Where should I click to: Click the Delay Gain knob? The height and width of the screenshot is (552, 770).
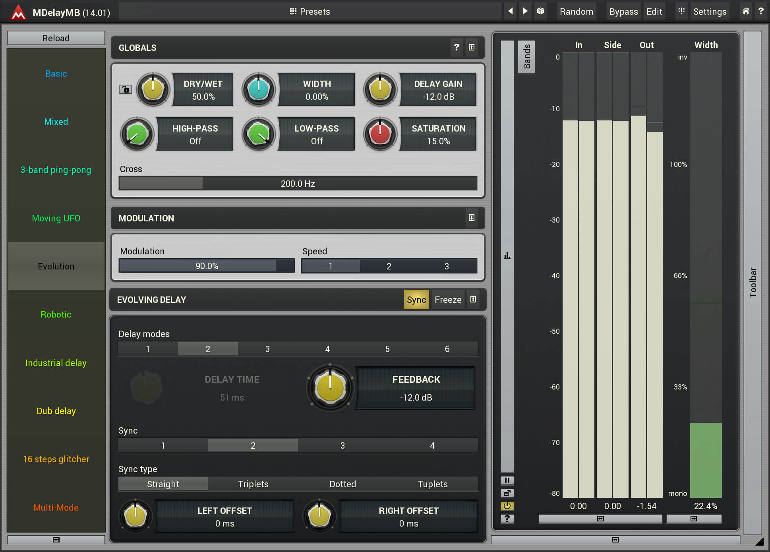tap(380, 89)
